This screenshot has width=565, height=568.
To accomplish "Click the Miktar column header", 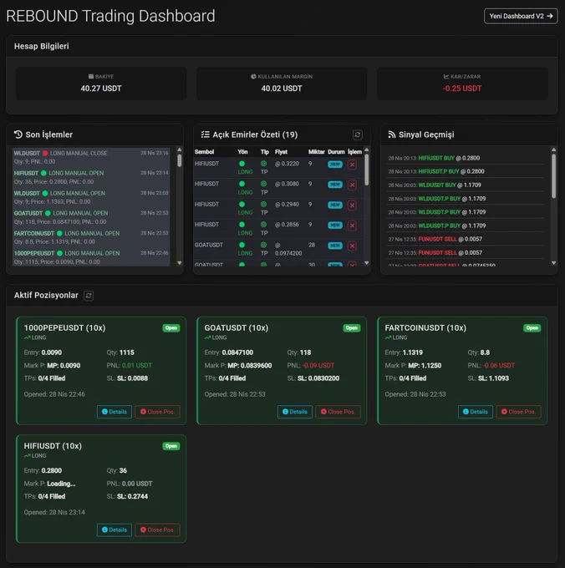I will coord(317,152).
